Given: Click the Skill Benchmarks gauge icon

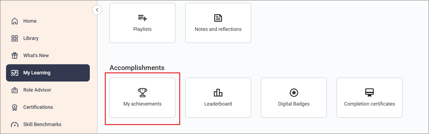Looking at the screenshot, I should (x=15, y=124).
